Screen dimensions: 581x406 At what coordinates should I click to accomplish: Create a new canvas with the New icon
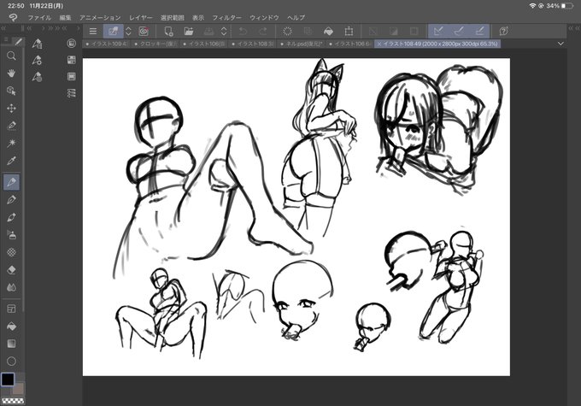(168, 31)
